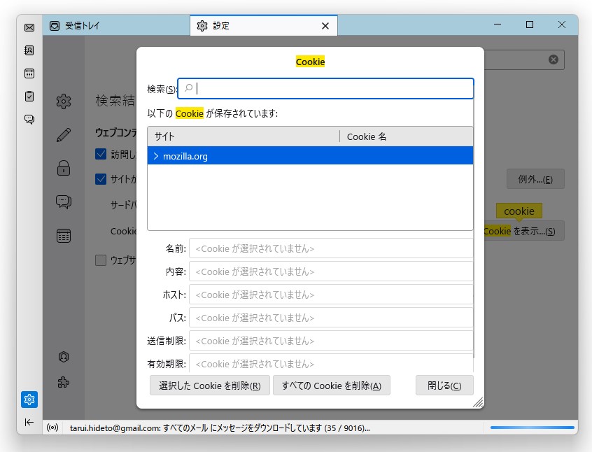
Task: Open the Chat icon in left sidebar
Action: click(29, 119)
